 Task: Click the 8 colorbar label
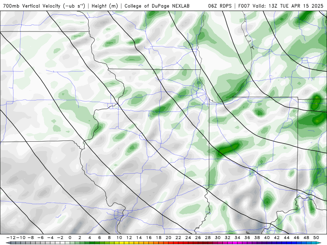pyautogui.click(x=109, y=238)
